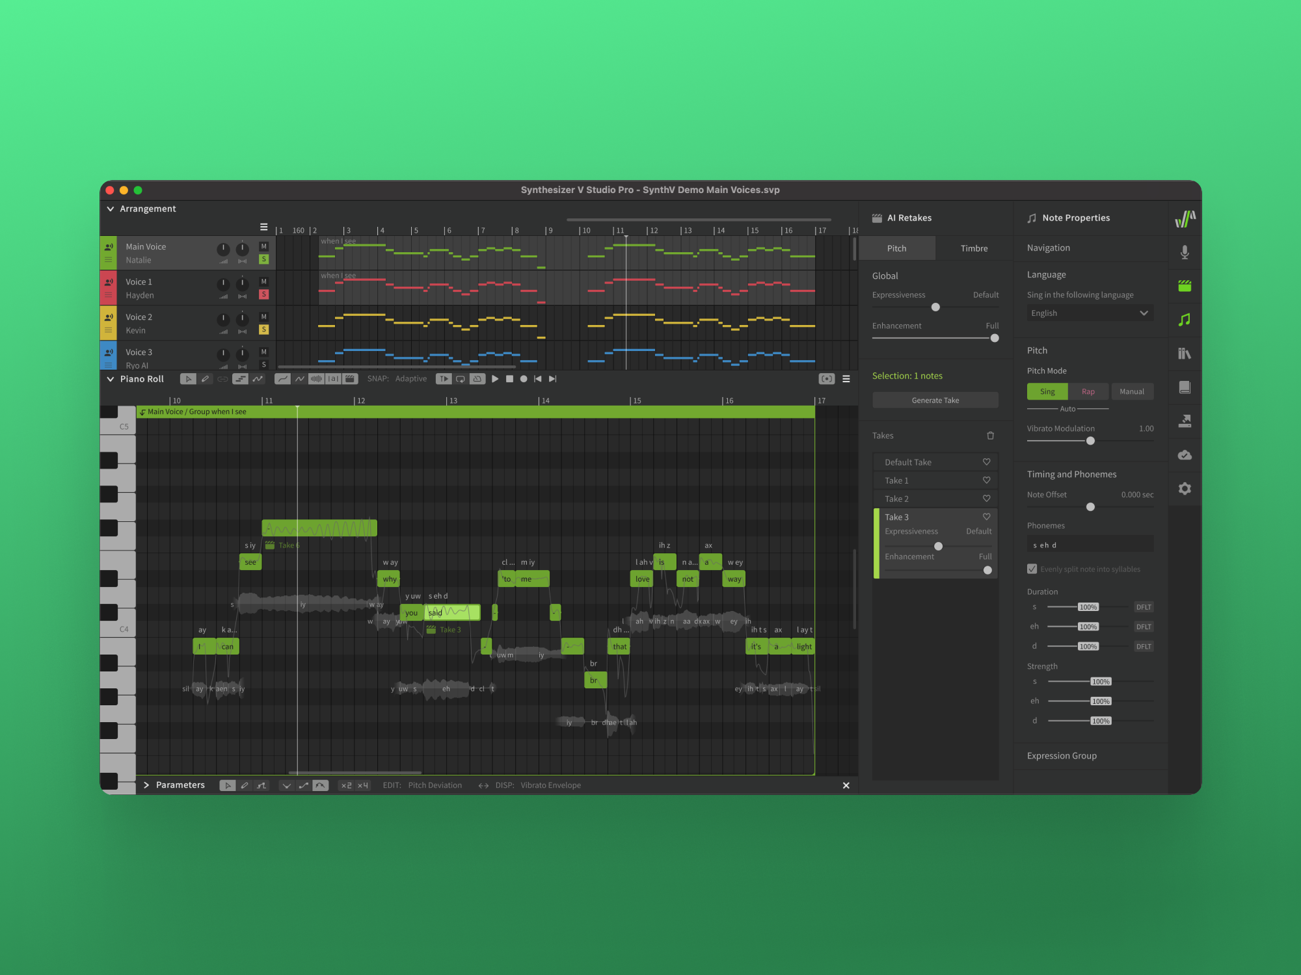Toggle metronome icon in Piano Roll toolbar

477,379
